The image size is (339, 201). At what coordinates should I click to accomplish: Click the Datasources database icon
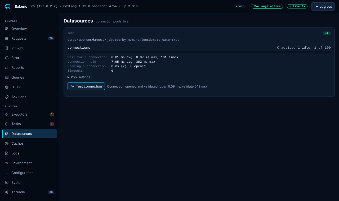[7, 134]
